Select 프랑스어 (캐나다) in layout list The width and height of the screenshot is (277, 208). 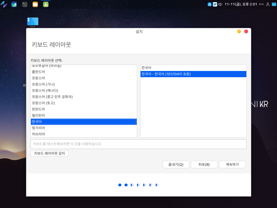coord(45,90)
